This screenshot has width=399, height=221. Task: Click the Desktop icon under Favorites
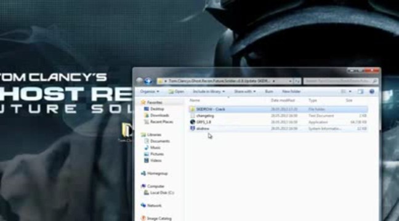tap(147, 109)
